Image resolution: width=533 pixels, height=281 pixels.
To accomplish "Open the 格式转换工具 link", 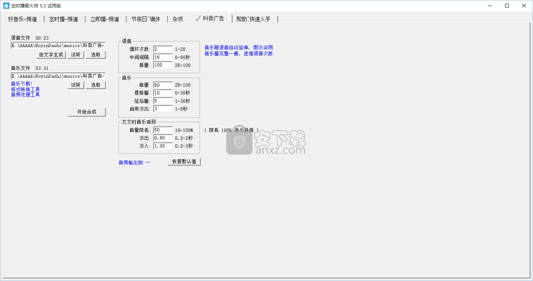I will tap(25, 89).
